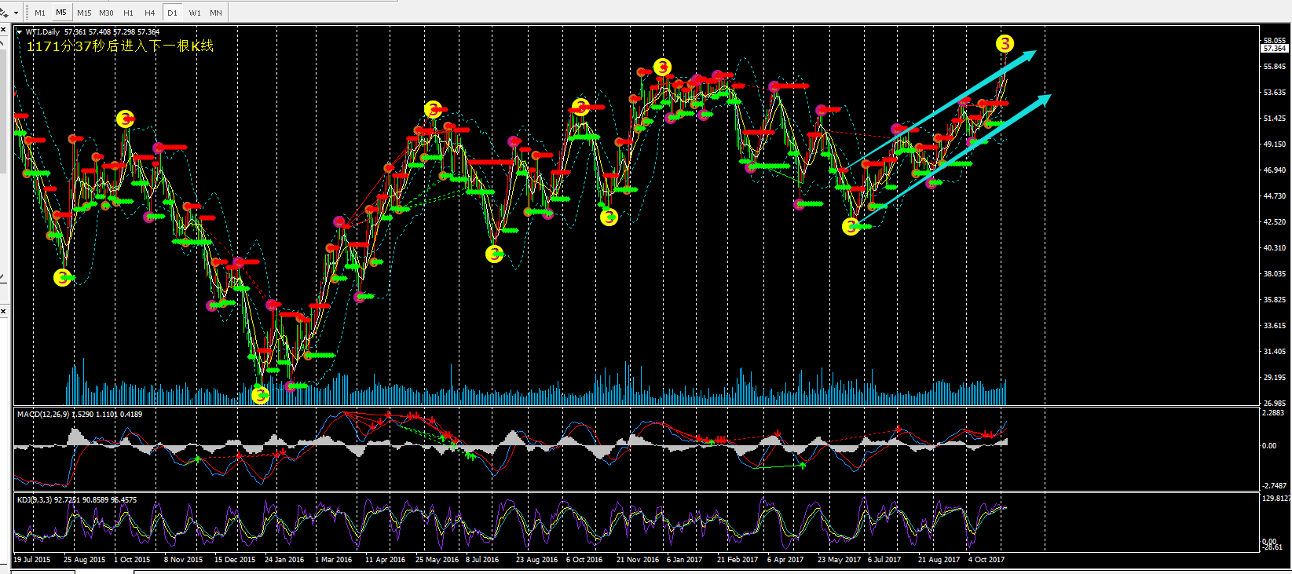Switch chart to MN monthly period
The image size is (1292, 574).
pos(216,13)
